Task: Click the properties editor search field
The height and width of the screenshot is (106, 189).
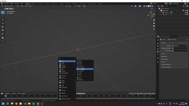Action: click(173, 37)
